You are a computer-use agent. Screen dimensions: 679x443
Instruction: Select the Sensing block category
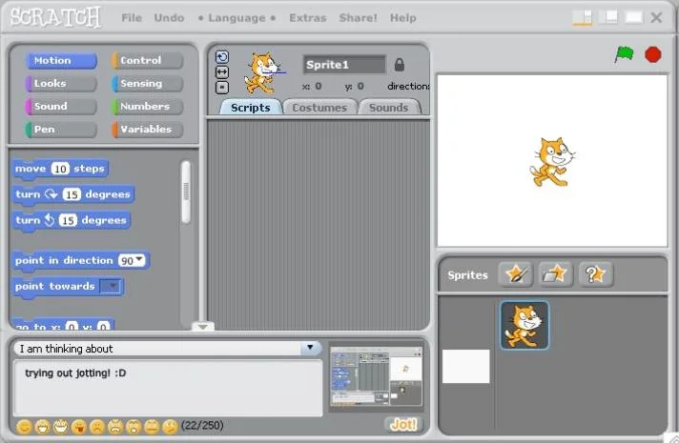point(147,84)
